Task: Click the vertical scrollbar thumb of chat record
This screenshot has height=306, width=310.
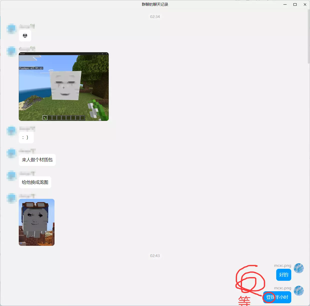Action: (309, 36)
